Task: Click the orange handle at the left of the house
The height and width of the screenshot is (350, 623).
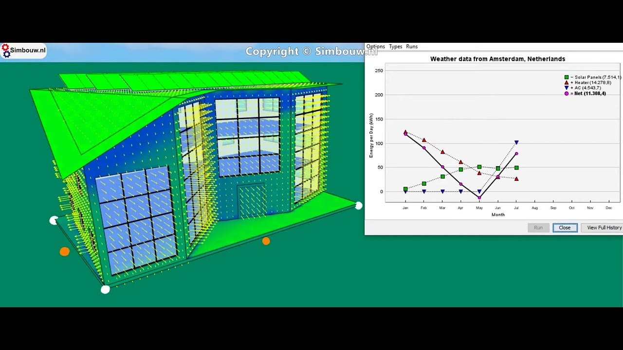Action: tap(64, 251)
